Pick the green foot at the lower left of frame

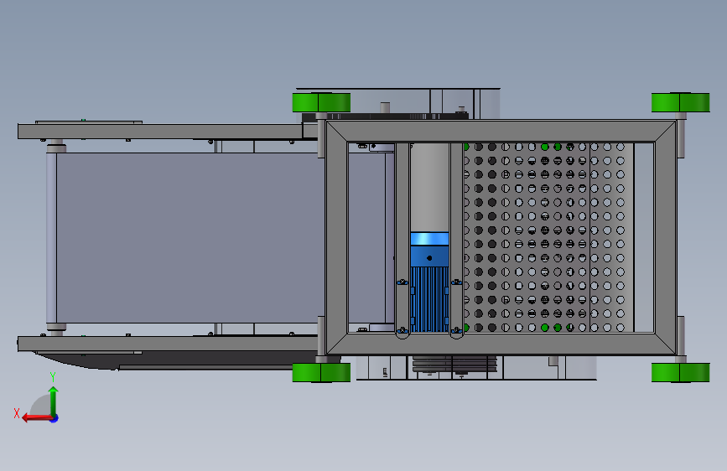pyautogui.click(x=321, y=373)
